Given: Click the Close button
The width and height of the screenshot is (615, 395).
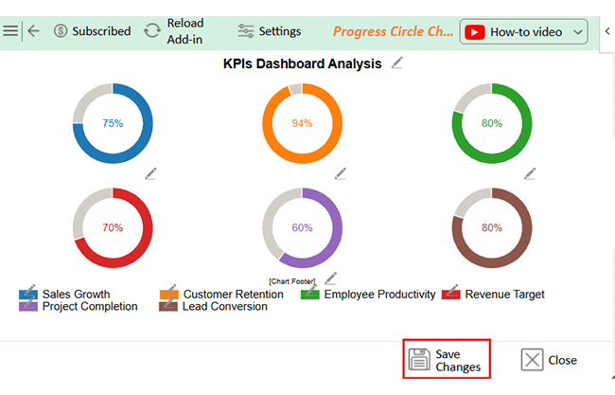Looking at the screenshot, I should coord(550,360).
